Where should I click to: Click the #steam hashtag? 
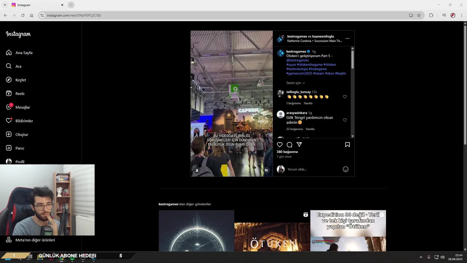tap(319, 73)
